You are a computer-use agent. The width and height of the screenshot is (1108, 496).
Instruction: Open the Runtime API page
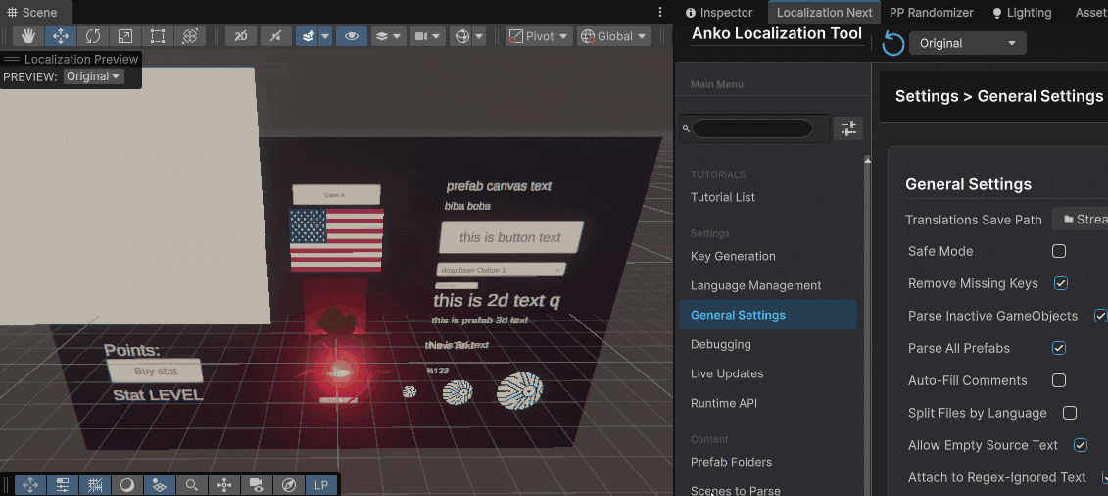click(724, 403)
